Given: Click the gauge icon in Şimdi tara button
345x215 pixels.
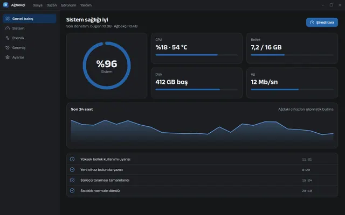Looking at the screenshot, I should pyautogui.click(x=312, y=23).
